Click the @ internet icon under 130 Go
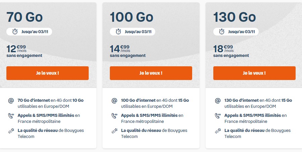 218,100
